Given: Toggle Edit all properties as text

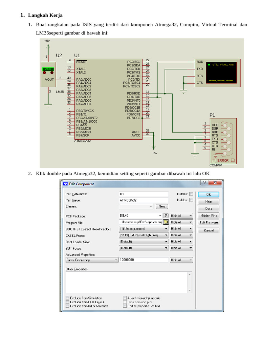Looking at the screenshot, I should point(125,306).
